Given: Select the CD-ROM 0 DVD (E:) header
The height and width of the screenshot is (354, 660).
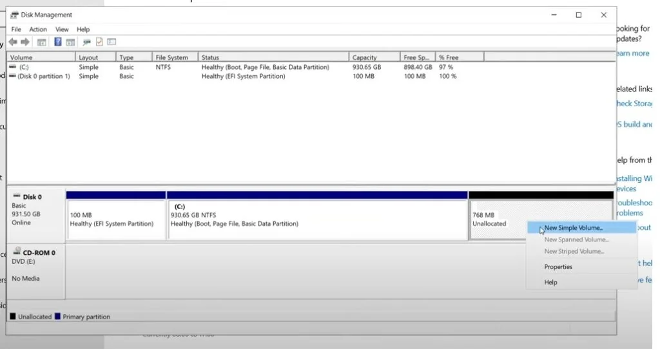Looking at the screenshot, I should point(36,271).
